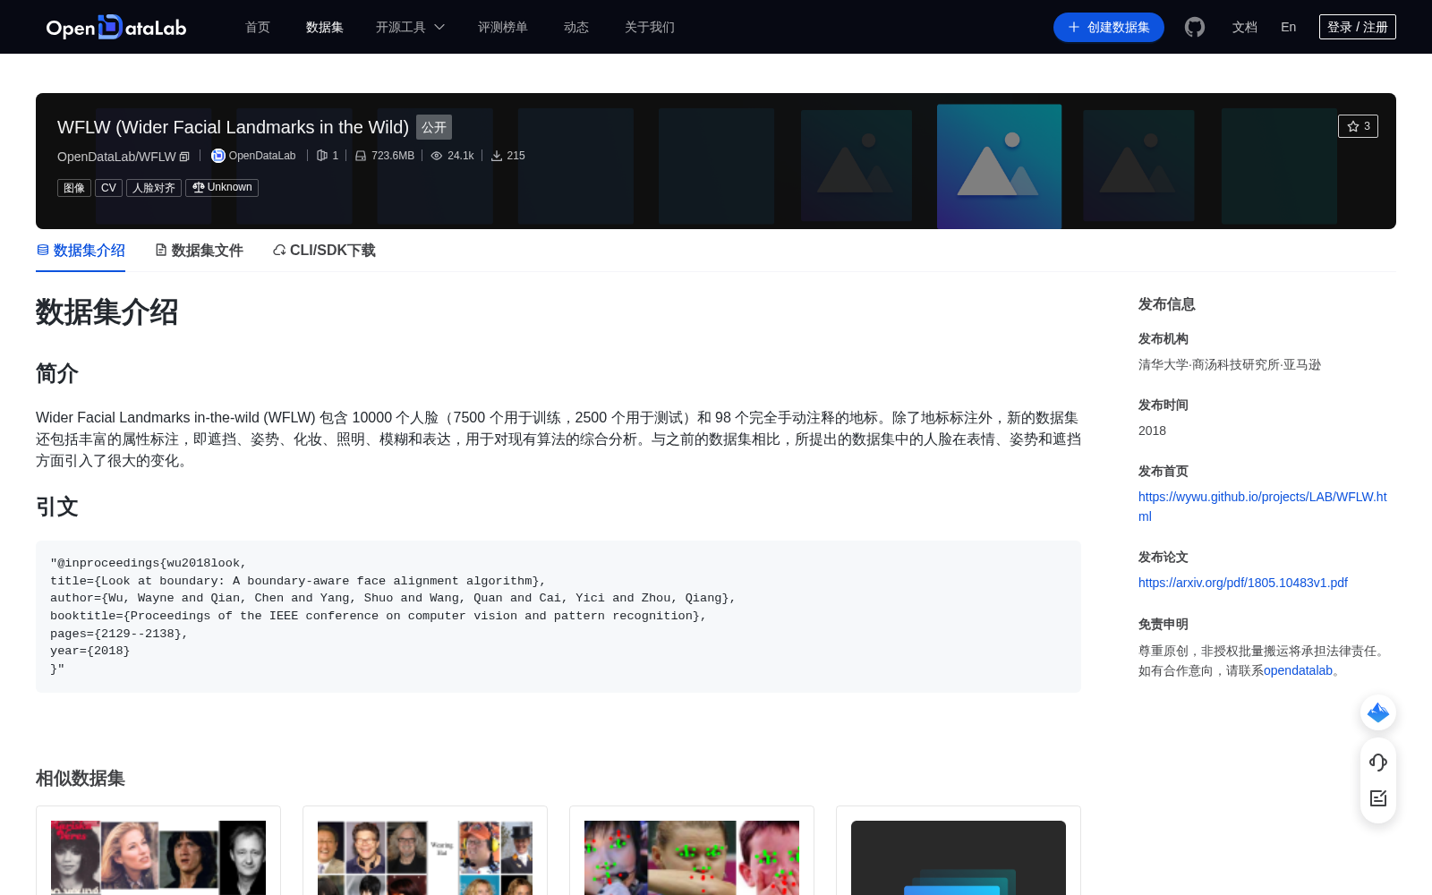Open the blue bird floating widget
Viewport: 1432px width, 895px height.
tap(1378, 712)
